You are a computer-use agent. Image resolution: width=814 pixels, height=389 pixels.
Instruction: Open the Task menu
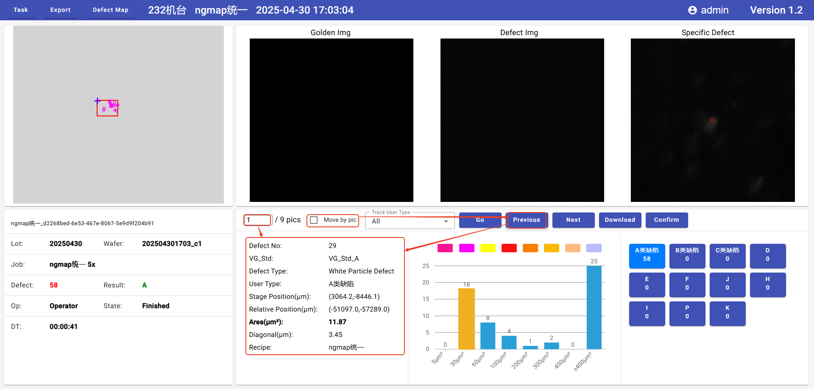click(x=20, y=10)
